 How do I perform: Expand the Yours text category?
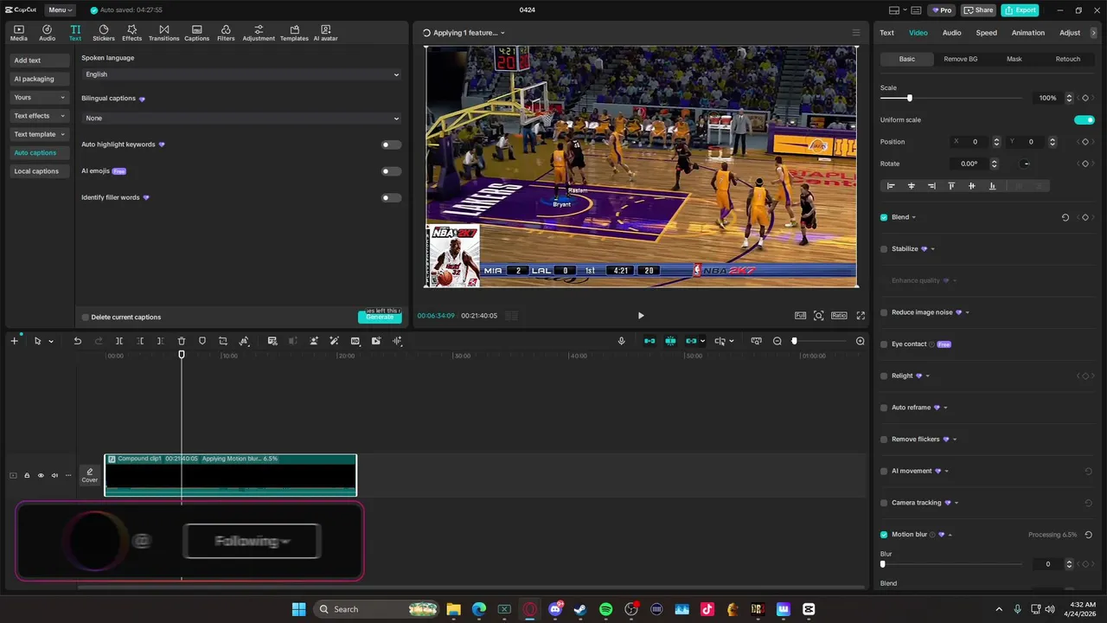(40, 98)
